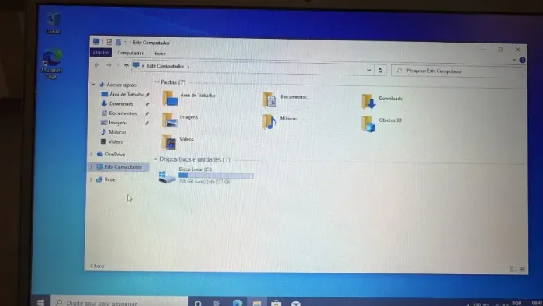Open the Lixeira recycle bin desktop icon
Screen dimensions: 543x306
pyautogui.click(x=53, y=23)
